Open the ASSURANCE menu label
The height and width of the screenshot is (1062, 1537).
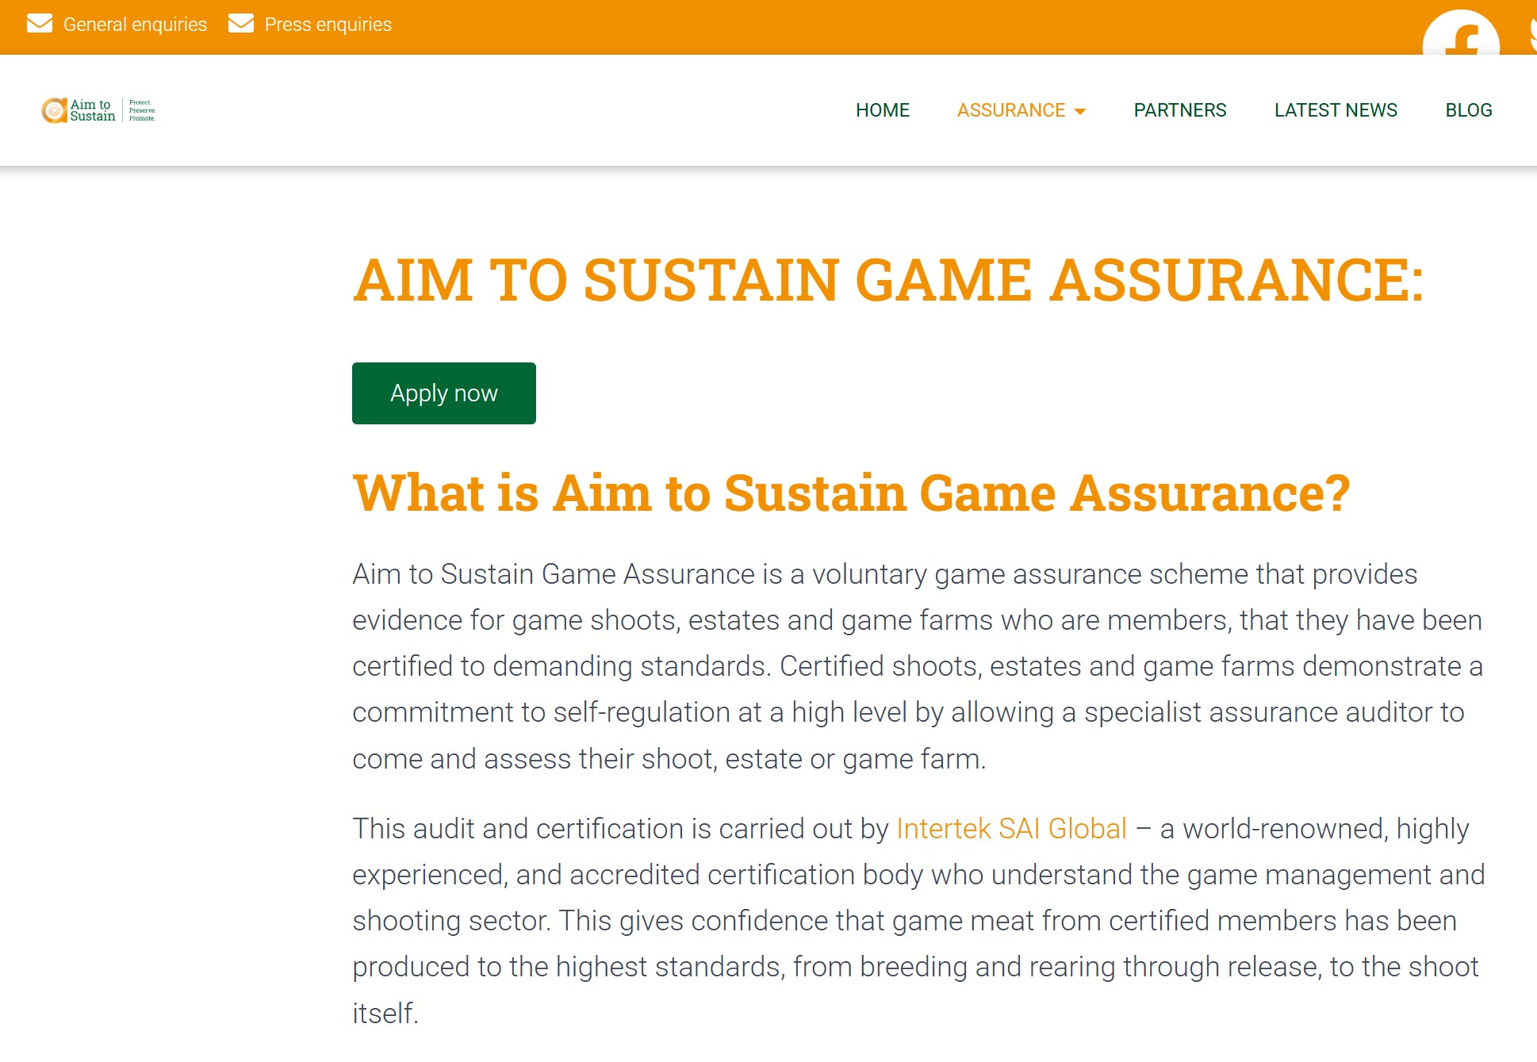[1010, 110]
